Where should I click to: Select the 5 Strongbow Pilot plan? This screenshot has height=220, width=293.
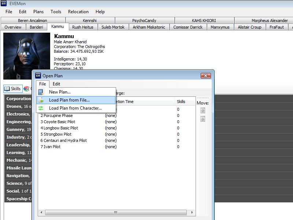tap(117, 134)
